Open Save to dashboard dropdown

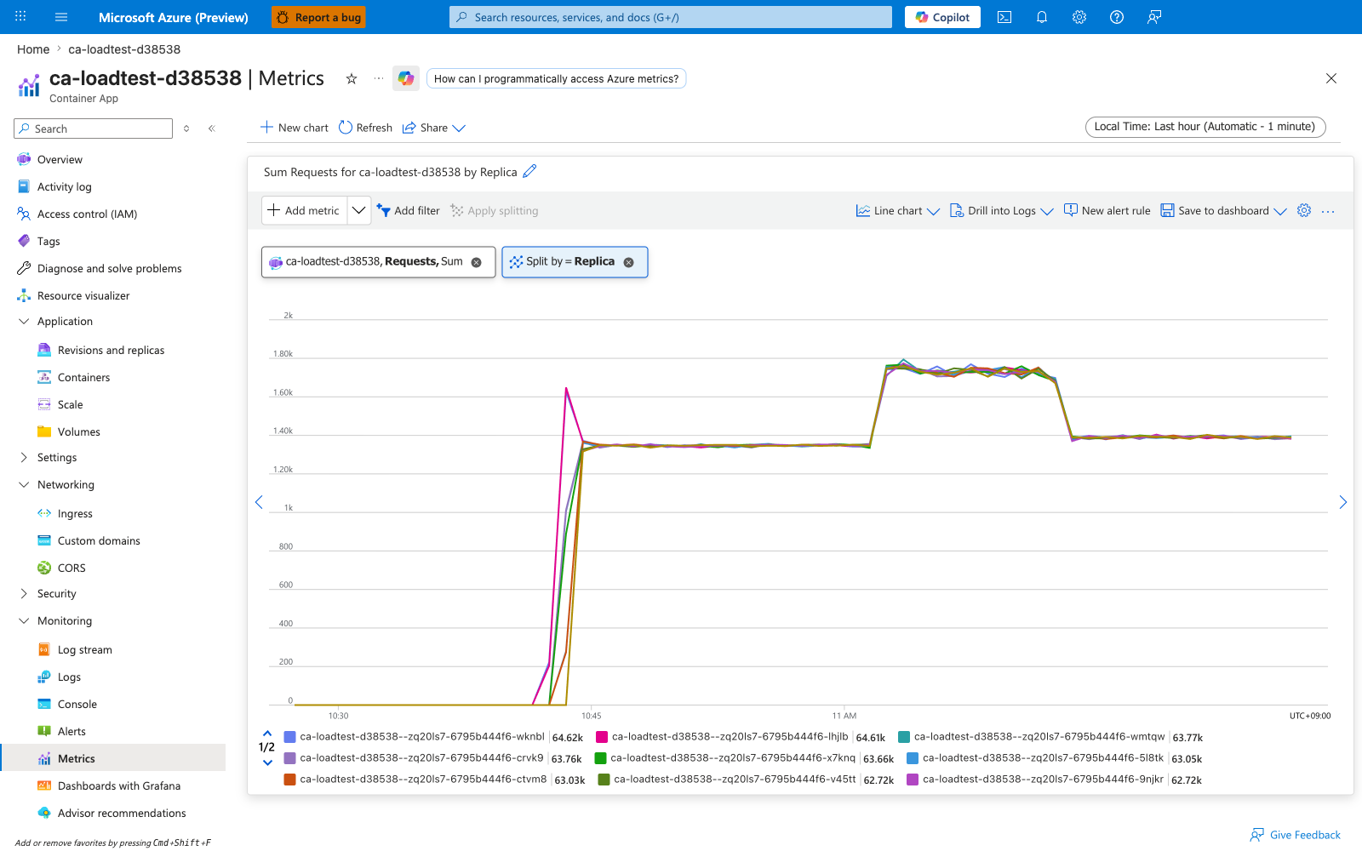click(1224, 211)
